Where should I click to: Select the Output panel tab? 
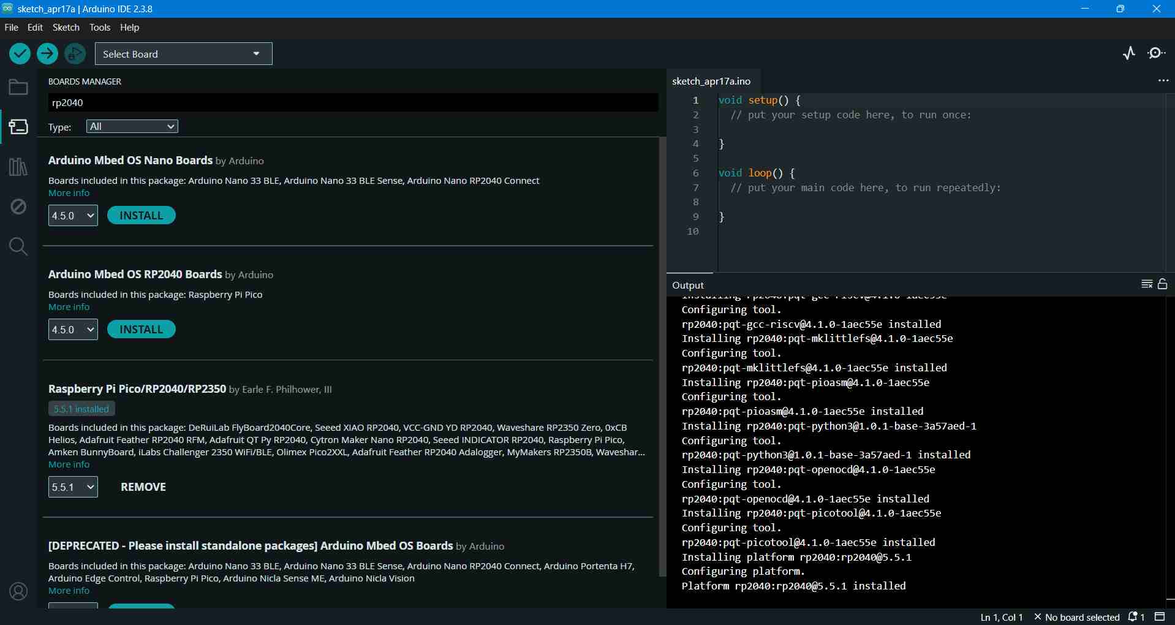tap(688, 285)
